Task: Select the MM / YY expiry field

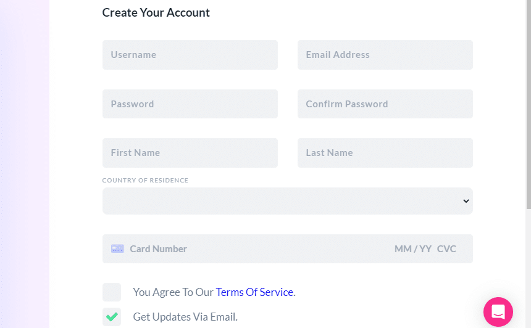Action: click(x=413, y=249)
